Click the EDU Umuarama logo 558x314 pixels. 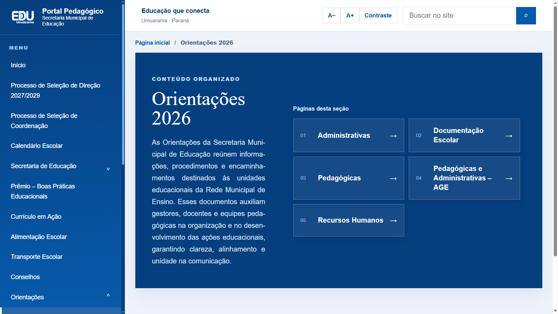point(23,17)
